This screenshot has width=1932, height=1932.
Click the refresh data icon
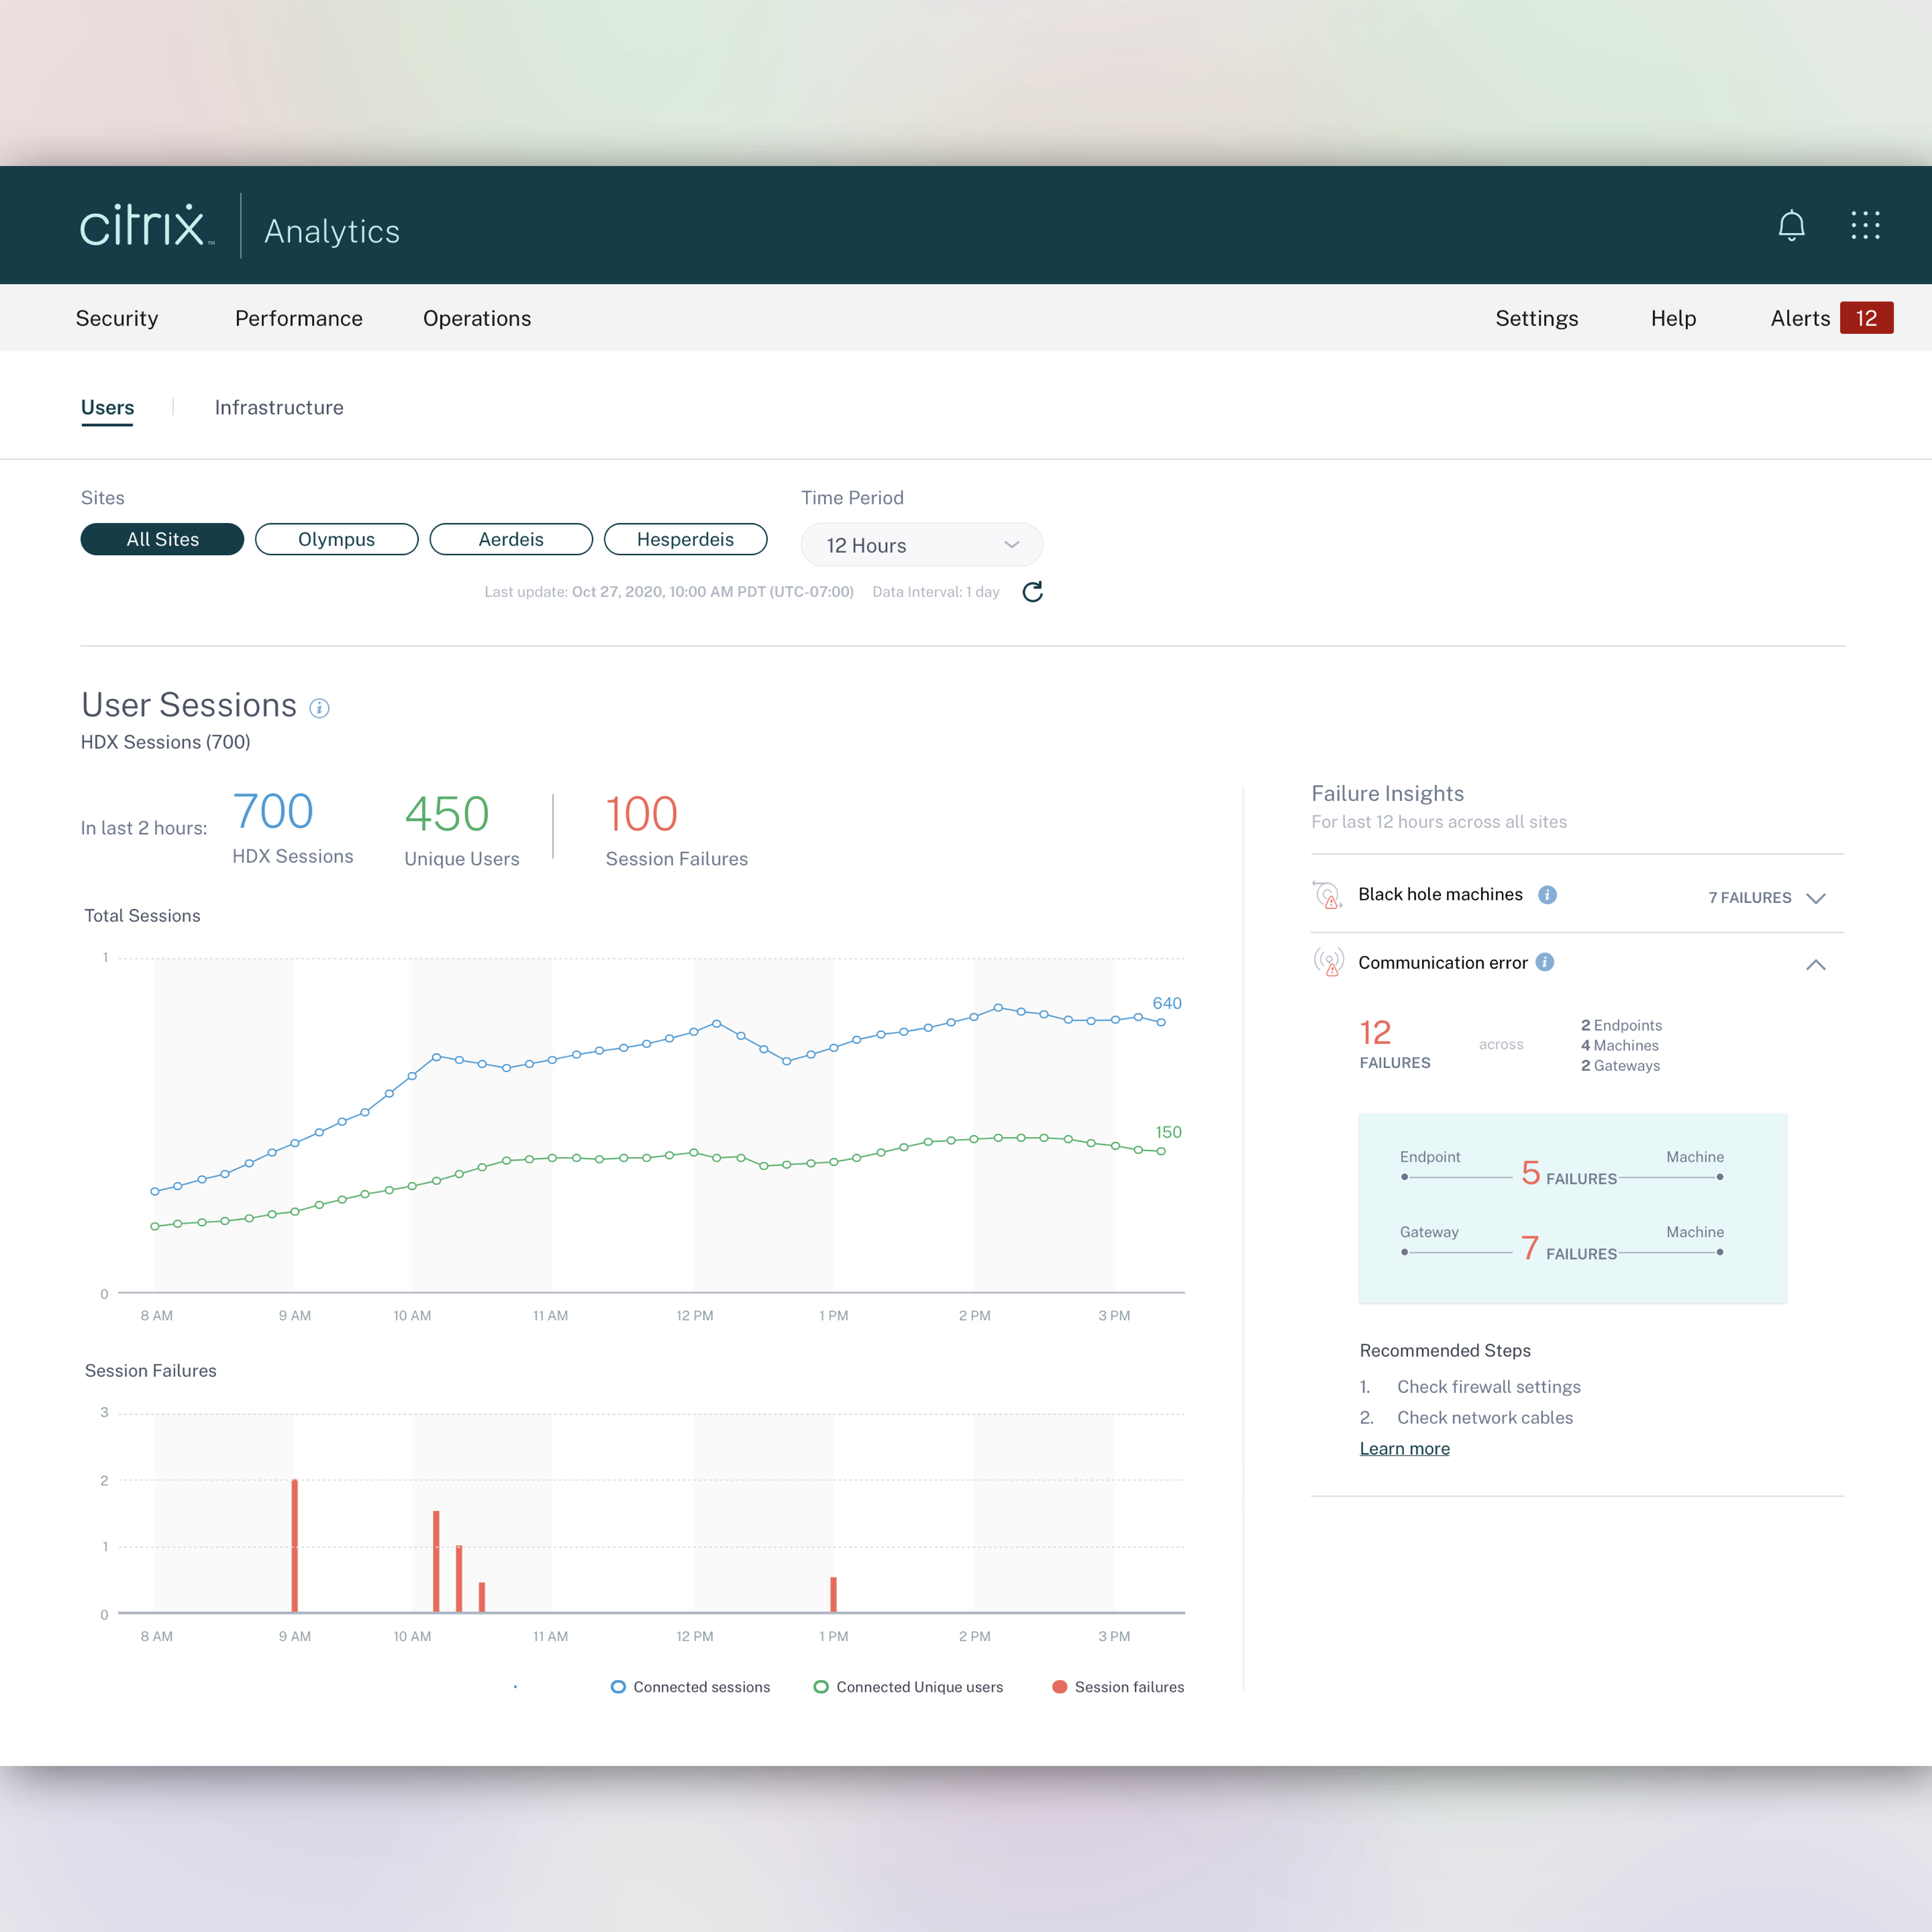point(1033,592)
